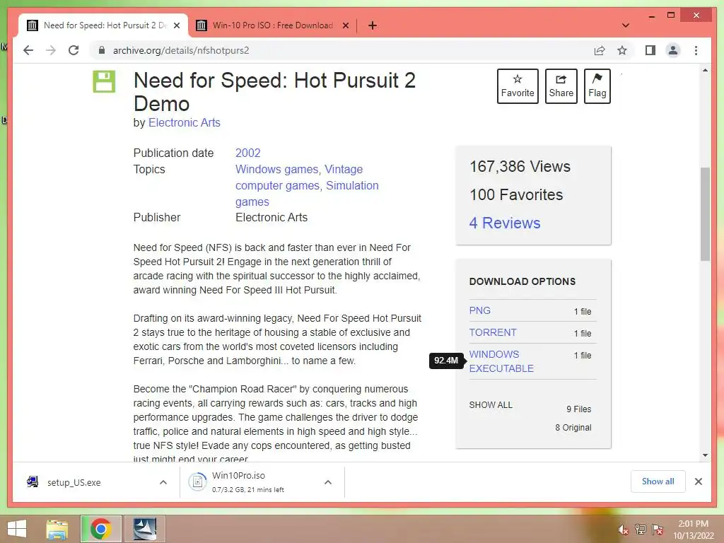724x543 pixels.
Task: Expand Win10Pro.iso download options chevron
Action: coord(328,482)
